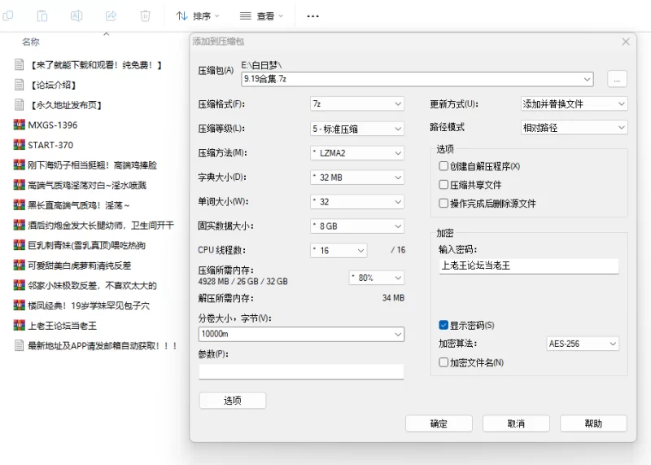This screenshot has width=651, height=465.
Task: Click the share icon in Explorer toolbar
Action: (x=111, y=15)
